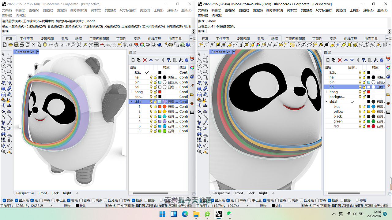Hide hei layer via bulb, left panel
The width and height of the screenshot is (392, 220).
(x=151, y=77)
